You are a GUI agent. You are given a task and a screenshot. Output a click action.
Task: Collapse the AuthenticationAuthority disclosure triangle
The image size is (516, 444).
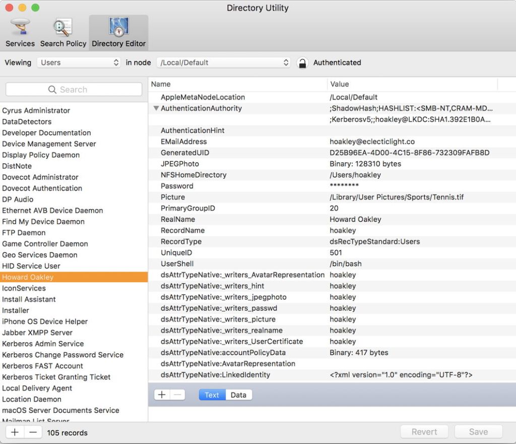156,108
